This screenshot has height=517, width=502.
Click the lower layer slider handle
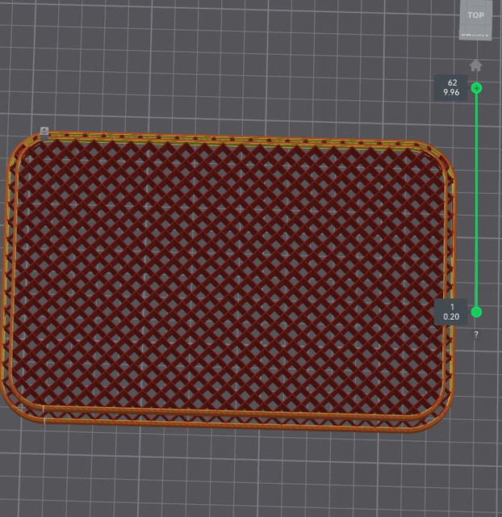click(x=476, y=312)
